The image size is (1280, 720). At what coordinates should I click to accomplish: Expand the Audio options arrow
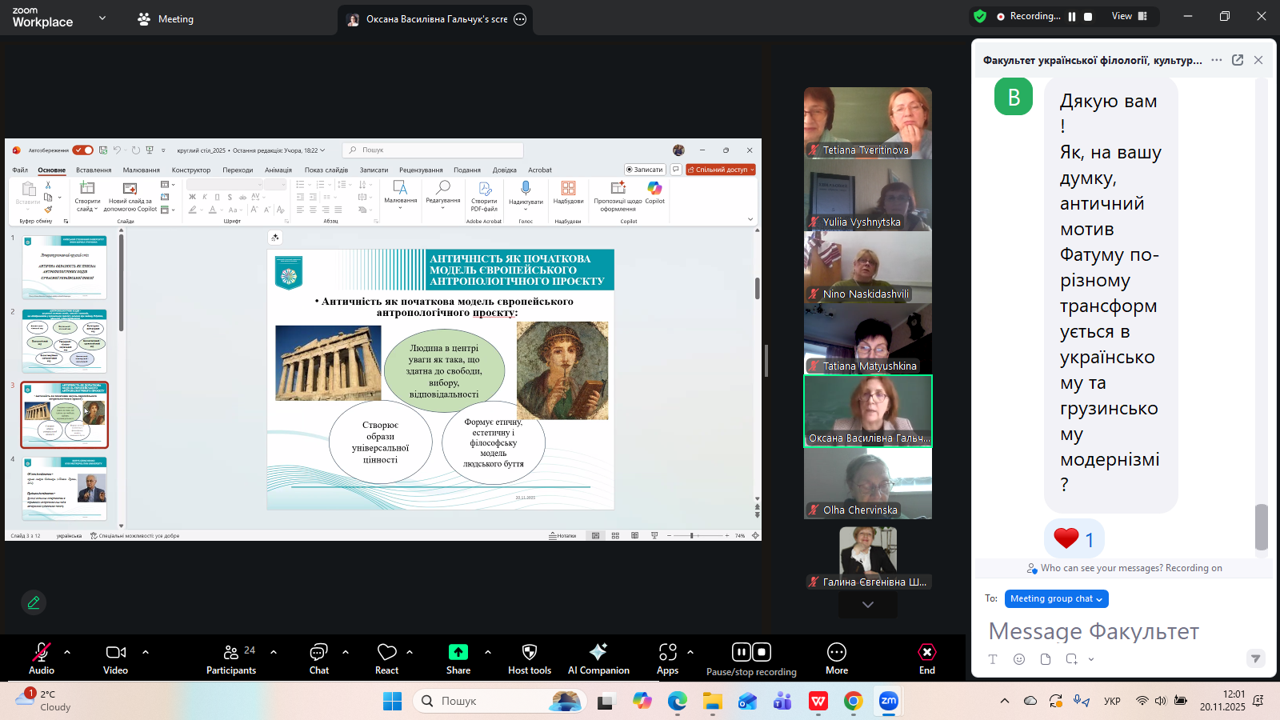(67, 652)
